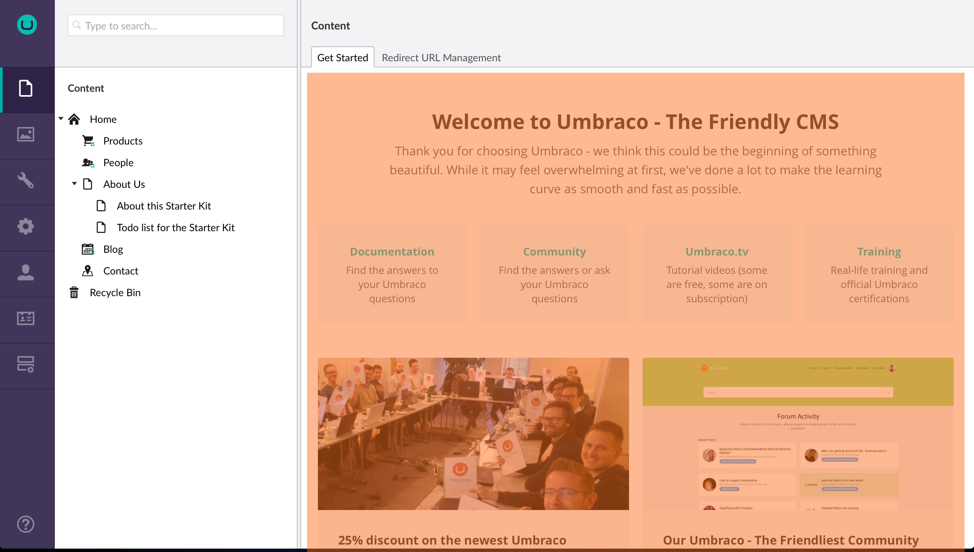
Task: Click the Todo list page icon
Action: click(x=101, y=227)
